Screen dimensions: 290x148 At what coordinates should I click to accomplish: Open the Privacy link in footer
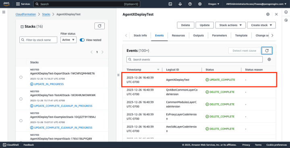(246, 145)
